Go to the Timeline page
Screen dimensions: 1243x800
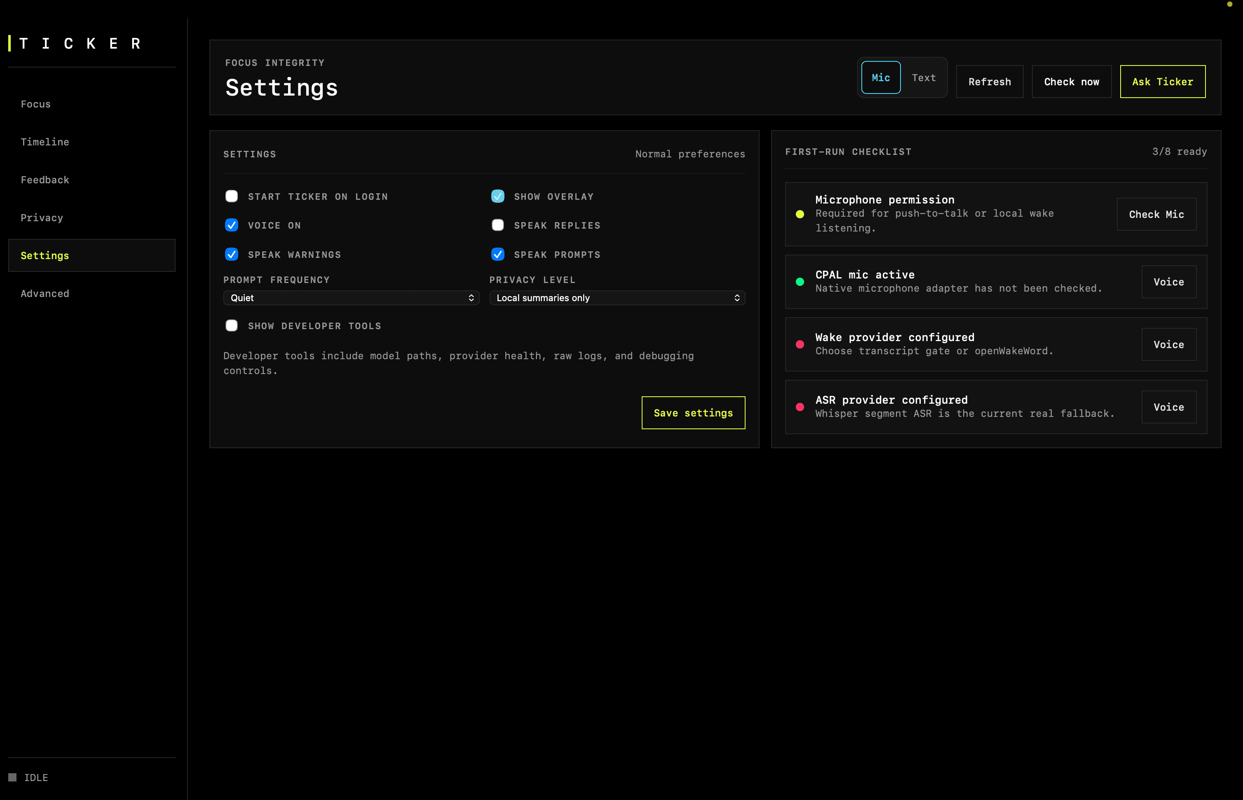(92, 142)
